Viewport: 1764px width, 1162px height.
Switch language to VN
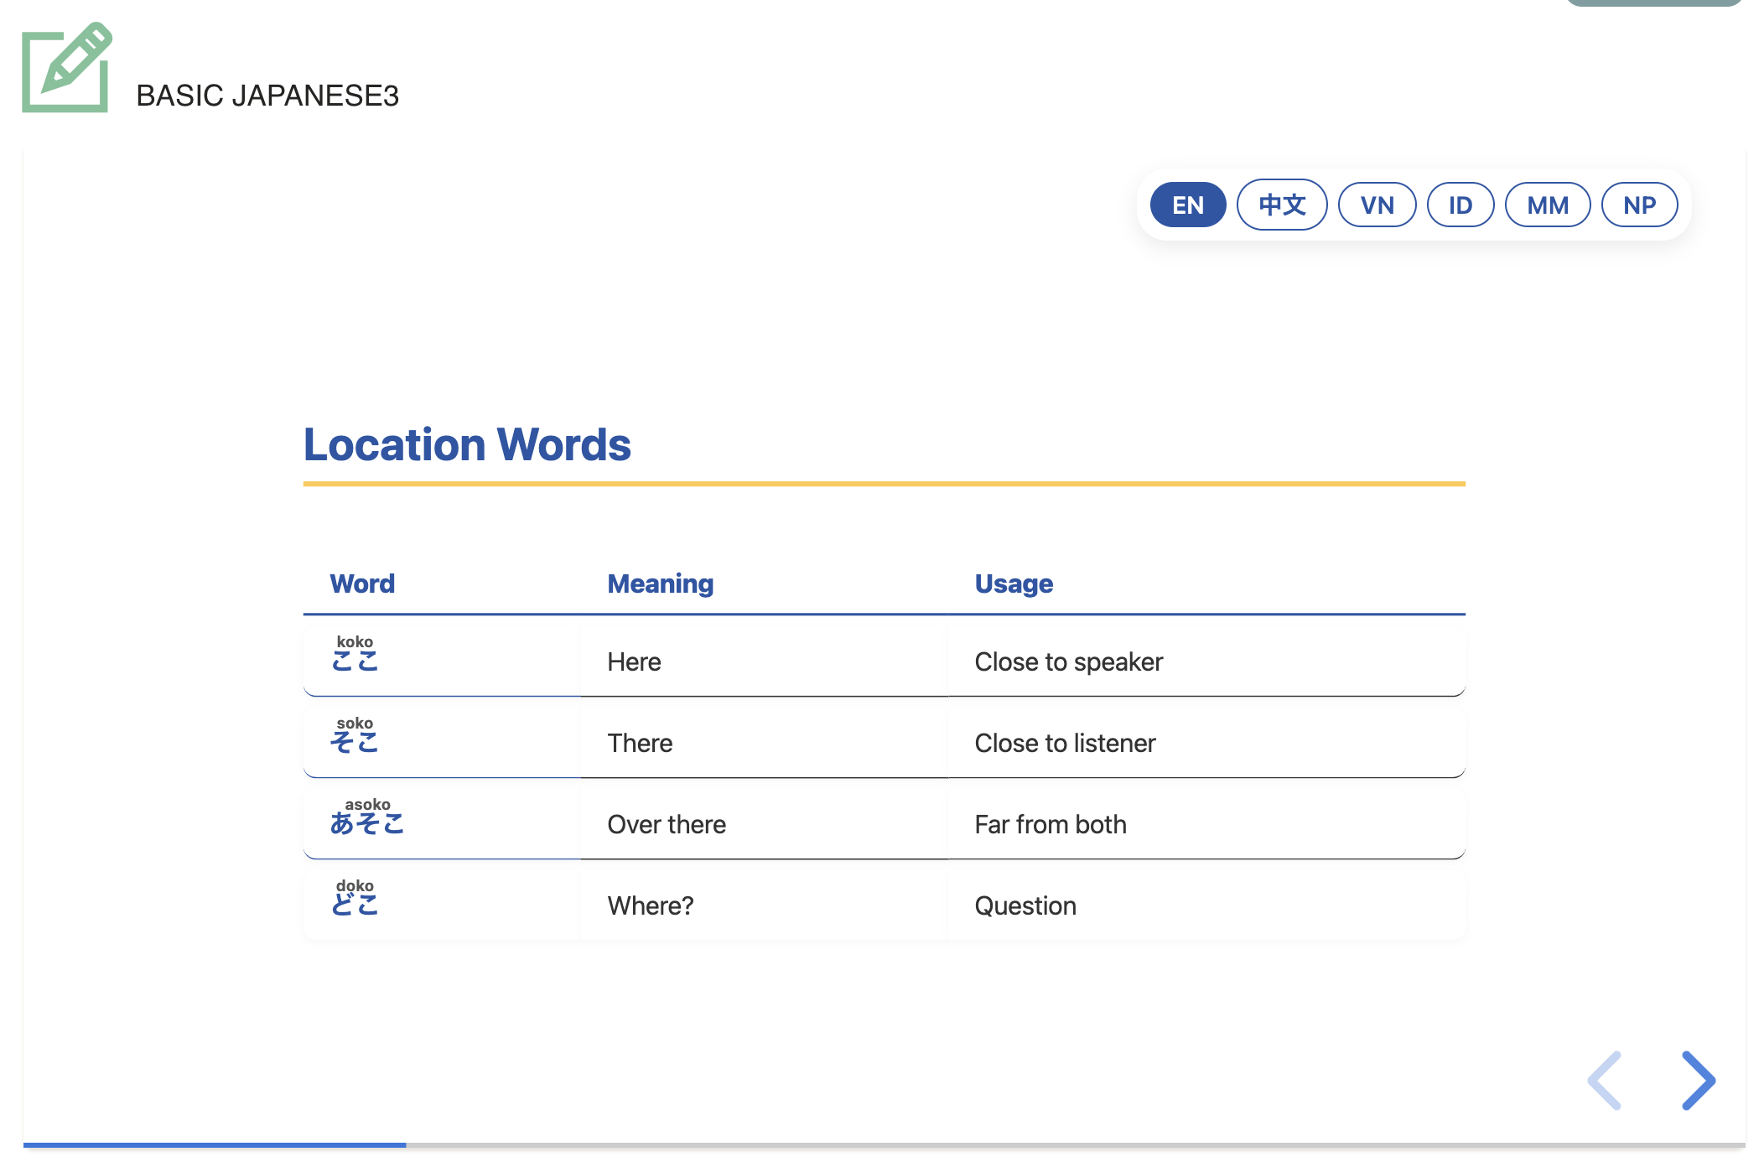(x=1377, y=205)
